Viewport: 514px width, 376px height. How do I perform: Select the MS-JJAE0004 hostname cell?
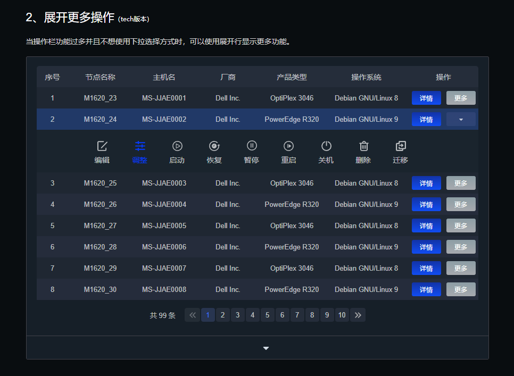tap(164, 205)
